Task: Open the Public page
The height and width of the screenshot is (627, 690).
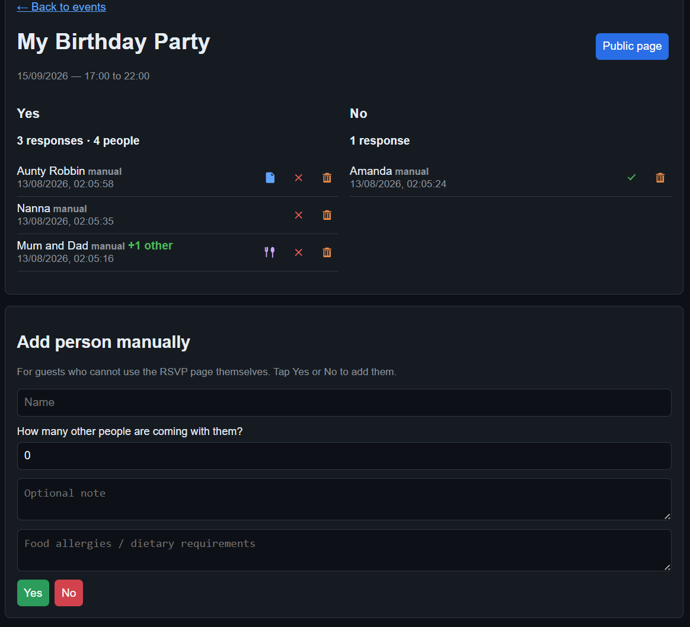Action: [632, 46]
